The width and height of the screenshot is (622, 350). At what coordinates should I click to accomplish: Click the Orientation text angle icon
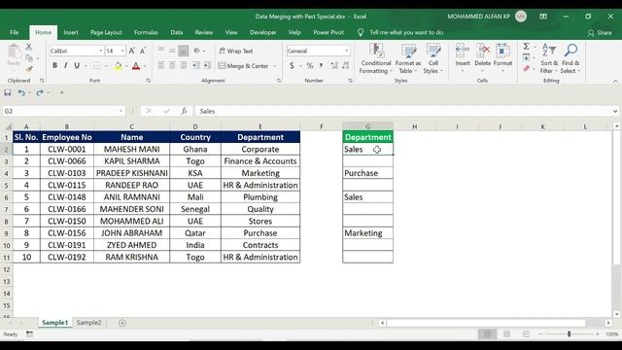tap(197, 51)
